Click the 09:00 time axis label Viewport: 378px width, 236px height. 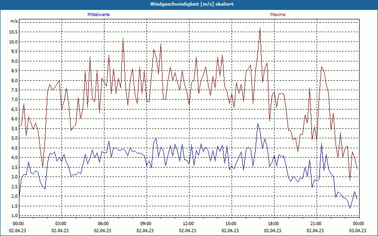146,224
